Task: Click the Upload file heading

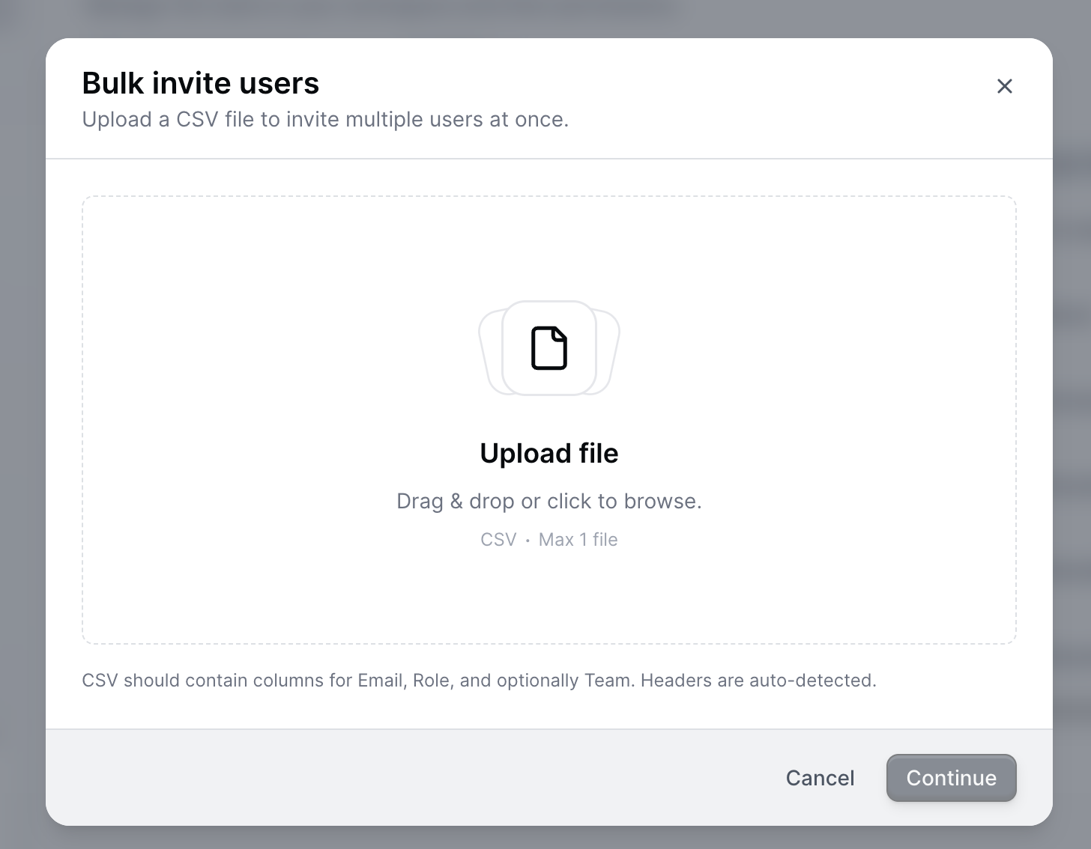Action: [549, 453]
